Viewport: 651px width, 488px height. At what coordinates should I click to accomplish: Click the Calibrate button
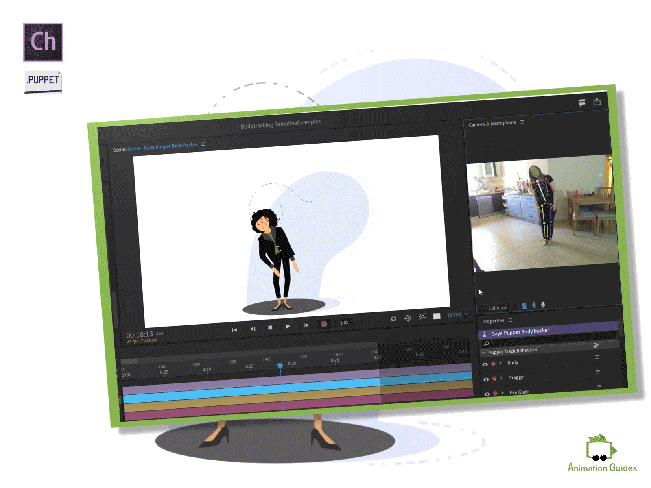tap(498, 308)
